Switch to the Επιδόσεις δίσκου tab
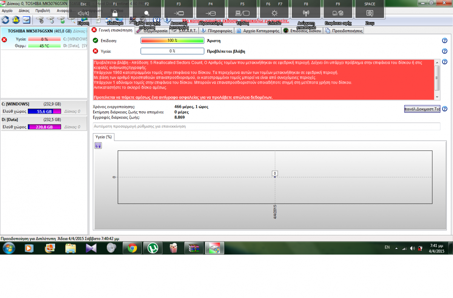453x298 pixels. click(x=302, y=31)
